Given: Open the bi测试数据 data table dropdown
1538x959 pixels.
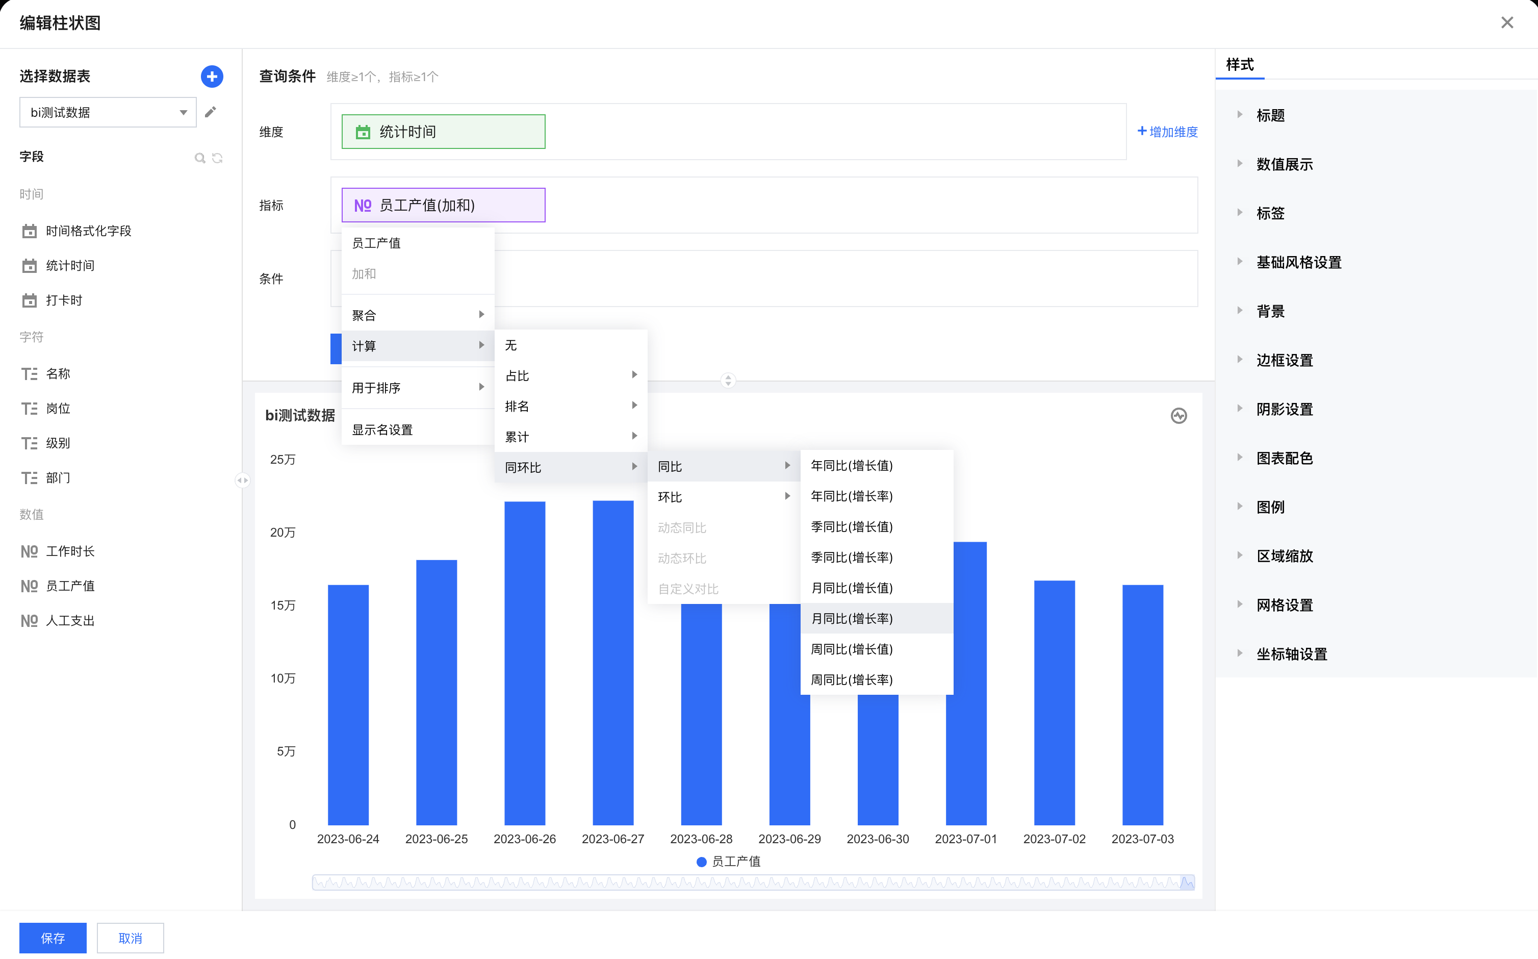Looking at the screenshot, I should 108,112.
